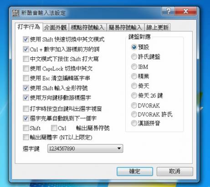Viewport: 210px width, 187px height.
Task: Check the Shift 輸出簡易符號 checkbox
Action: pyautogui.click(x=26, y=128)
